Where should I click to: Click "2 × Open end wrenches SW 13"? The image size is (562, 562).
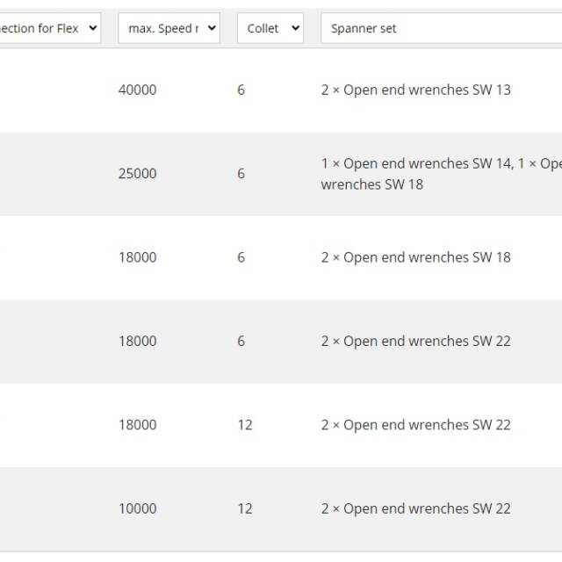coord(415,90)
